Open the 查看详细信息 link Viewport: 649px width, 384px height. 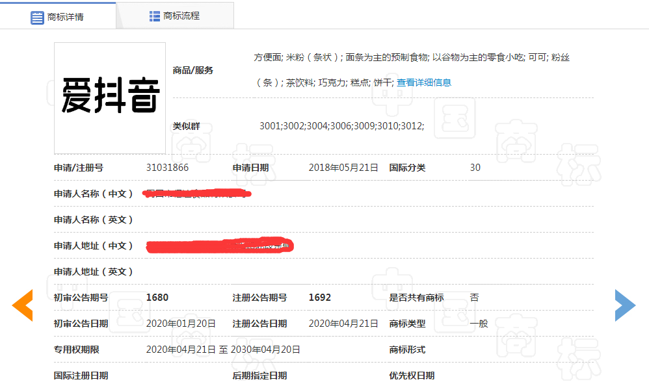pyautogui.click(x=424, y=83)
